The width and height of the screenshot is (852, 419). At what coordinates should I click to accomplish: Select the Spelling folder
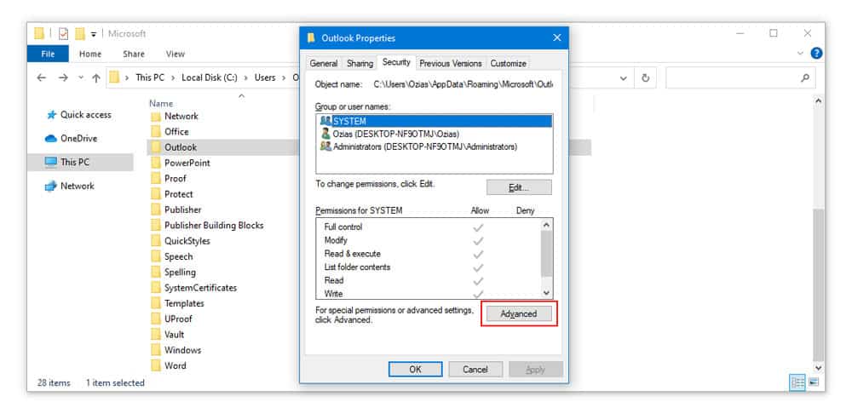(173, 273)
